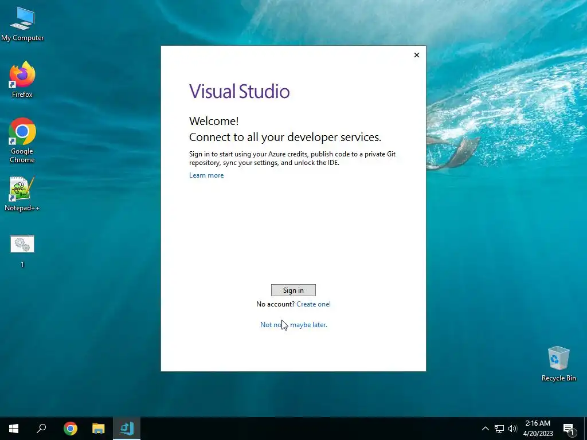587x440 pixels.
Task: Select the desktop file named 1
Action: pos(22,251)
